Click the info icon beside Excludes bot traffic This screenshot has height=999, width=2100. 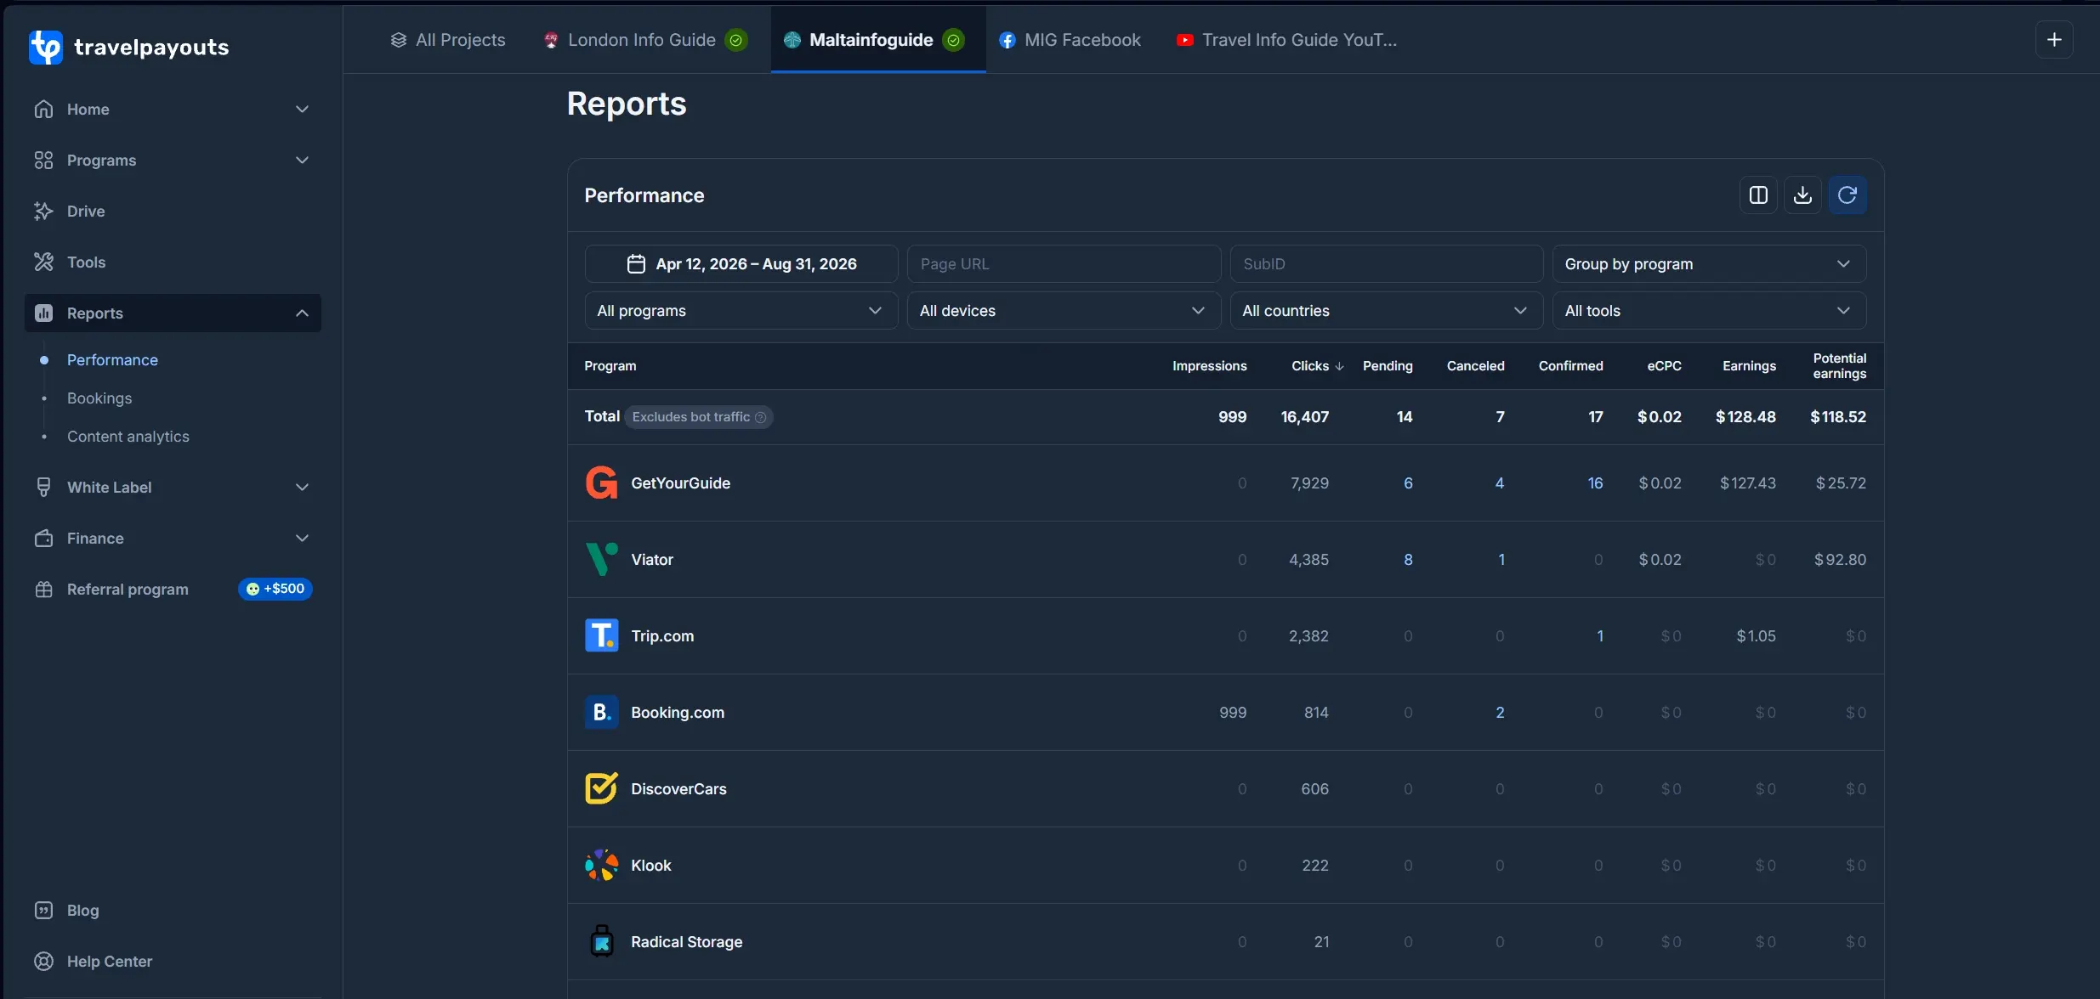pos(760,417)
